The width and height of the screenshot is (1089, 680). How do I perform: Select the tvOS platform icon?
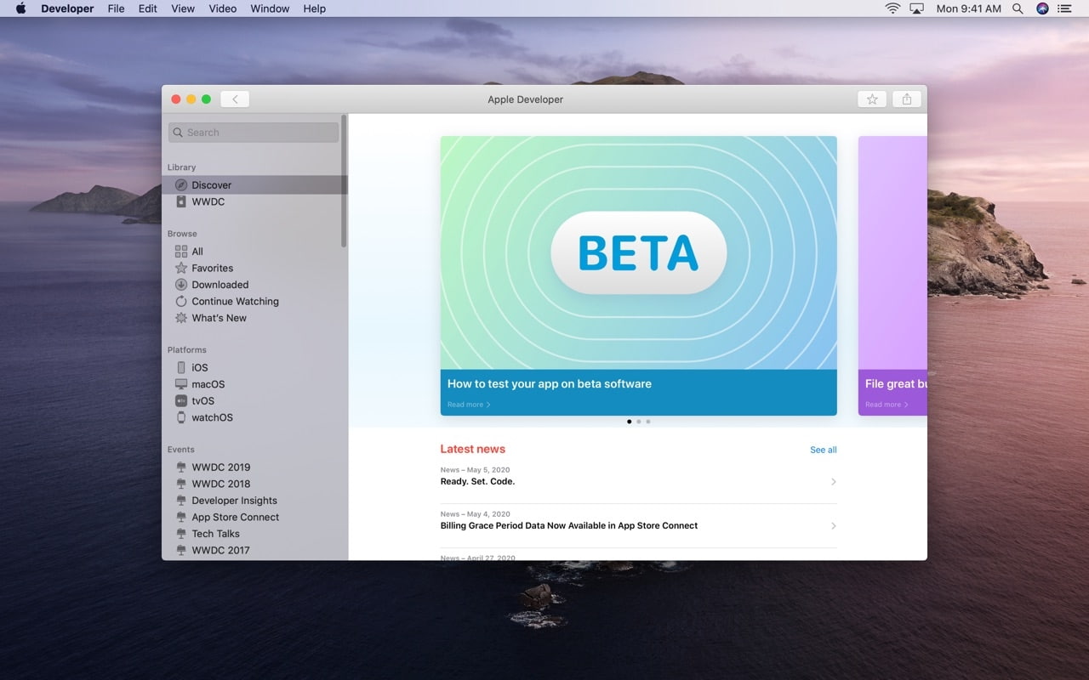181,401
